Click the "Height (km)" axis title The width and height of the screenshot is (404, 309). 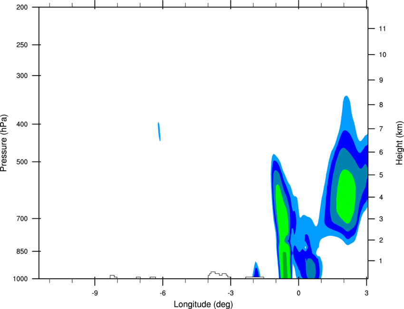[399, 143]
